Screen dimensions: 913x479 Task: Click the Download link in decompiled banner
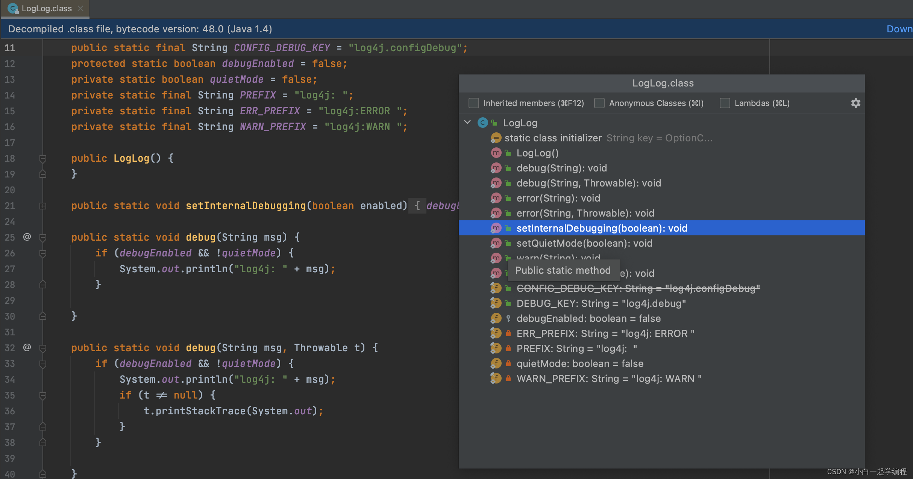(x=899, y=29)
